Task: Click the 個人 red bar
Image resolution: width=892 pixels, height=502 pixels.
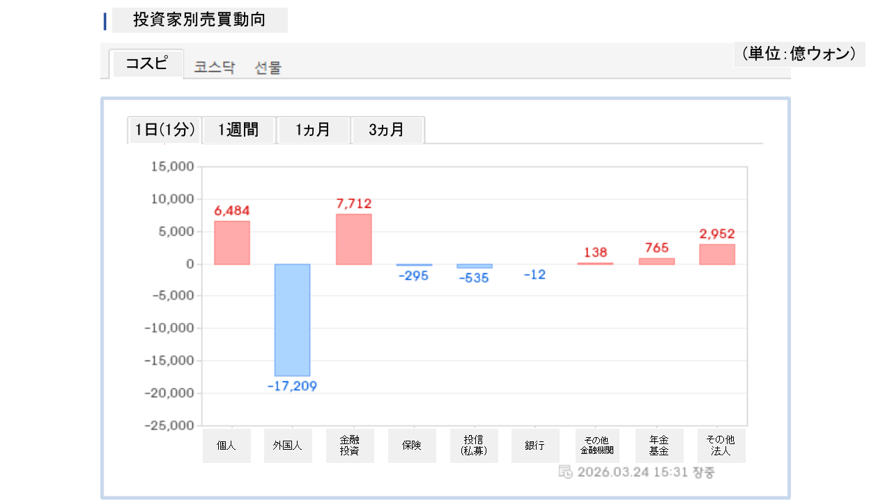Action: (x=232, y=243)
